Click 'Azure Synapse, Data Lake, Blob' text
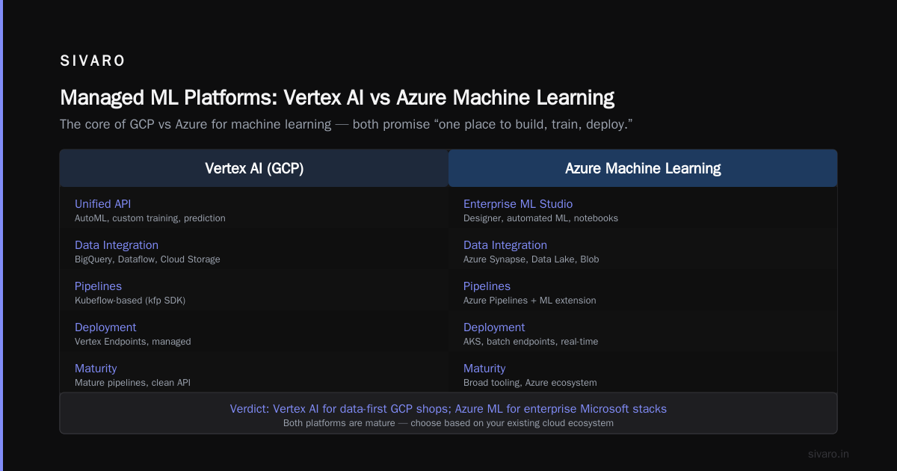897x471 pixels. (x=531, y=259)
